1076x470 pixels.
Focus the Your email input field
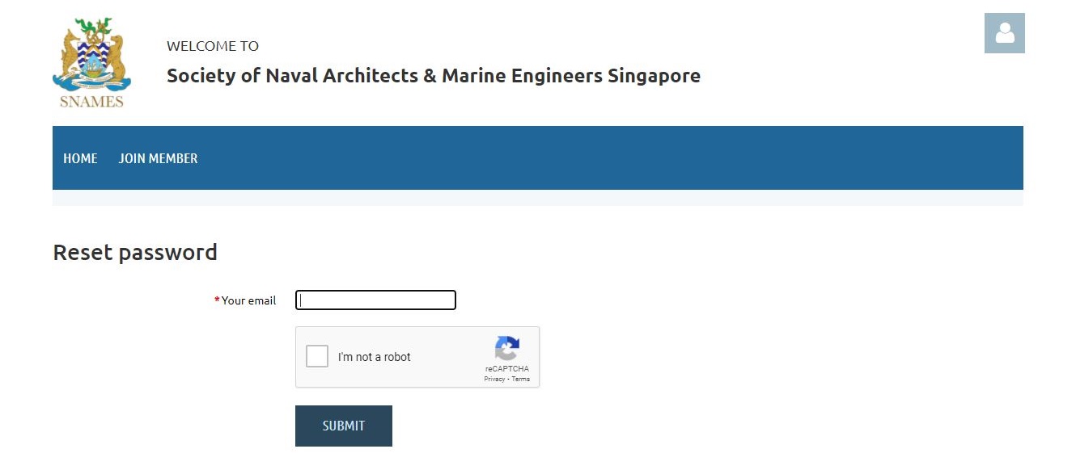(375, 300)
